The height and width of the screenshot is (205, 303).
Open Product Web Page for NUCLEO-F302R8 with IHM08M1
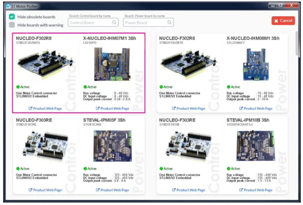(188, 108)
